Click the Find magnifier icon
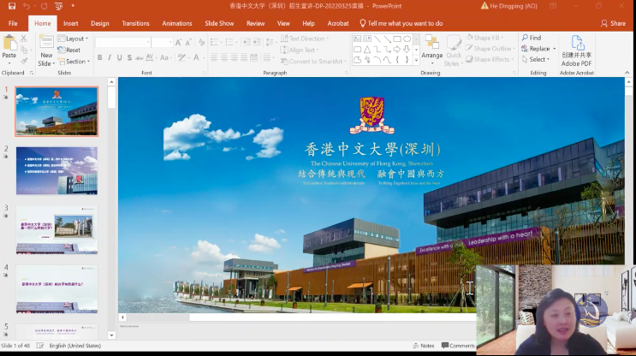The height and width of the screenshot is (356, 636). tap(525, 38)
